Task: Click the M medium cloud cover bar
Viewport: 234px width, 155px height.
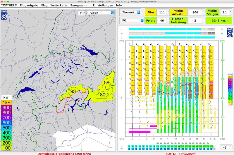Action: pos(172,34)
